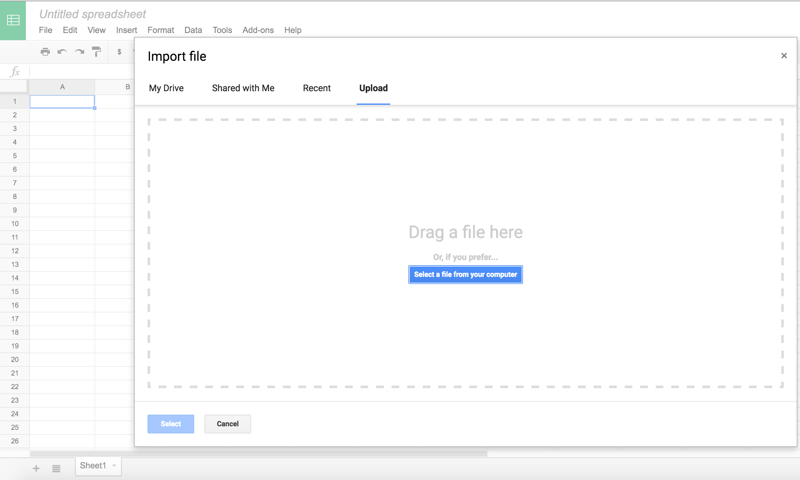Image resolution: width=800 pixels, height=480 pixels.
Task: Switch to the Shared with Me tab
Action: (x=243, y=88)
